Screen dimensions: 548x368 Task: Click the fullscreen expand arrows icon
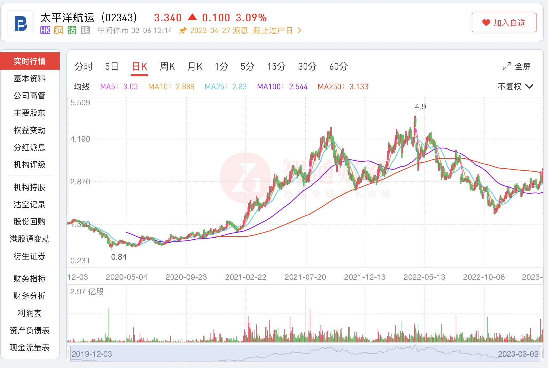pos(507,67)
